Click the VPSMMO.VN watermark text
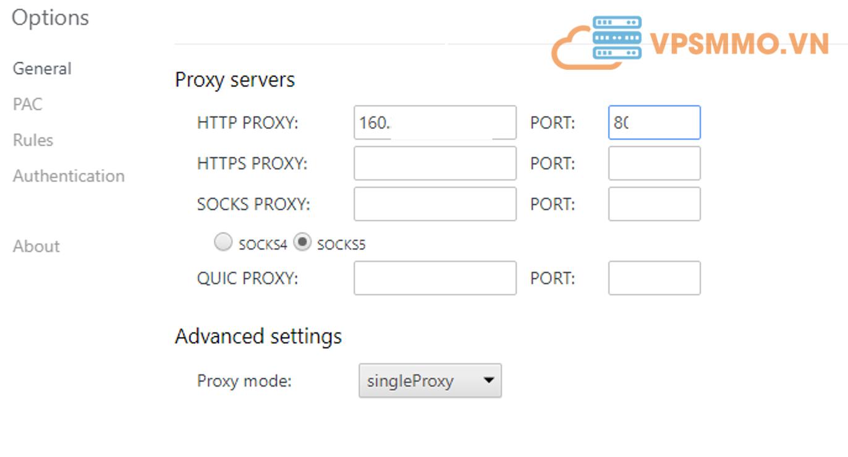 click(x=739, y=44)
